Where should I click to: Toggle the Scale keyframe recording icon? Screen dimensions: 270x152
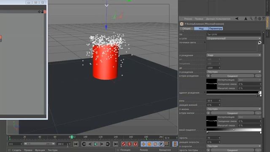(x=149, y=144)
